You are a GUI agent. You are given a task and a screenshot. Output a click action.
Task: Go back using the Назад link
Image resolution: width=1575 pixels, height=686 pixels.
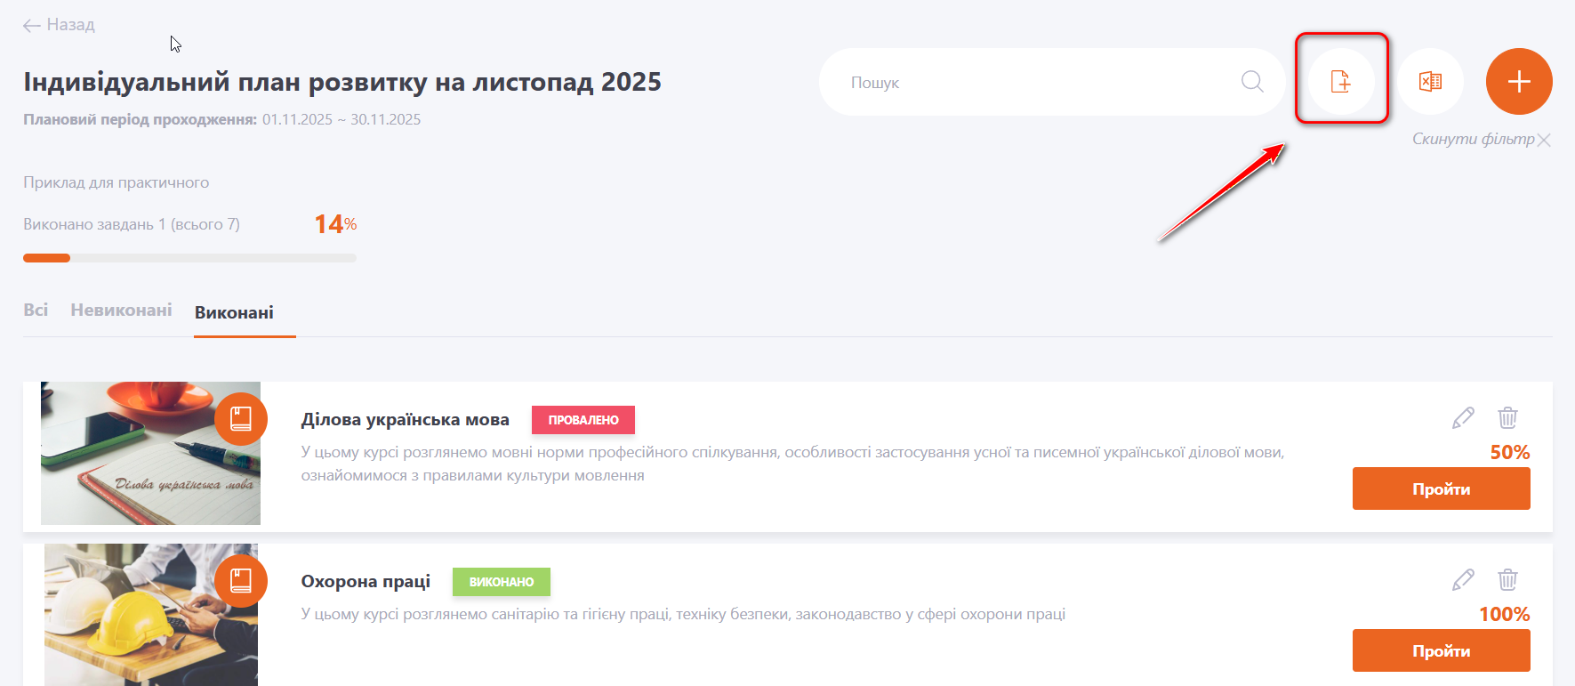pos(59,25)
